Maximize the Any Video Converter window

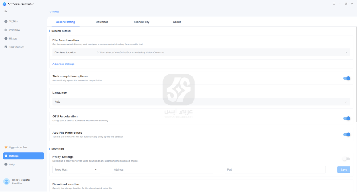click(x=346, y=4)
